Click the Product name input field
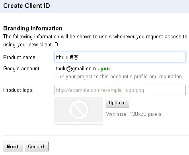Image resolution: width=189 pixels, height=155 pixels. tap(120, 57)
